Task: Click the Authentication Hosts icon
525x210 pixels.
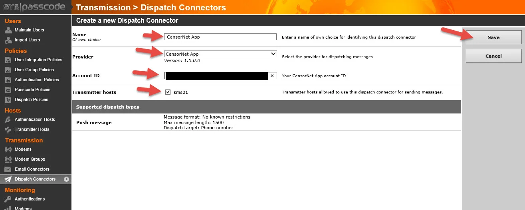Action: [x=8, y=120]
